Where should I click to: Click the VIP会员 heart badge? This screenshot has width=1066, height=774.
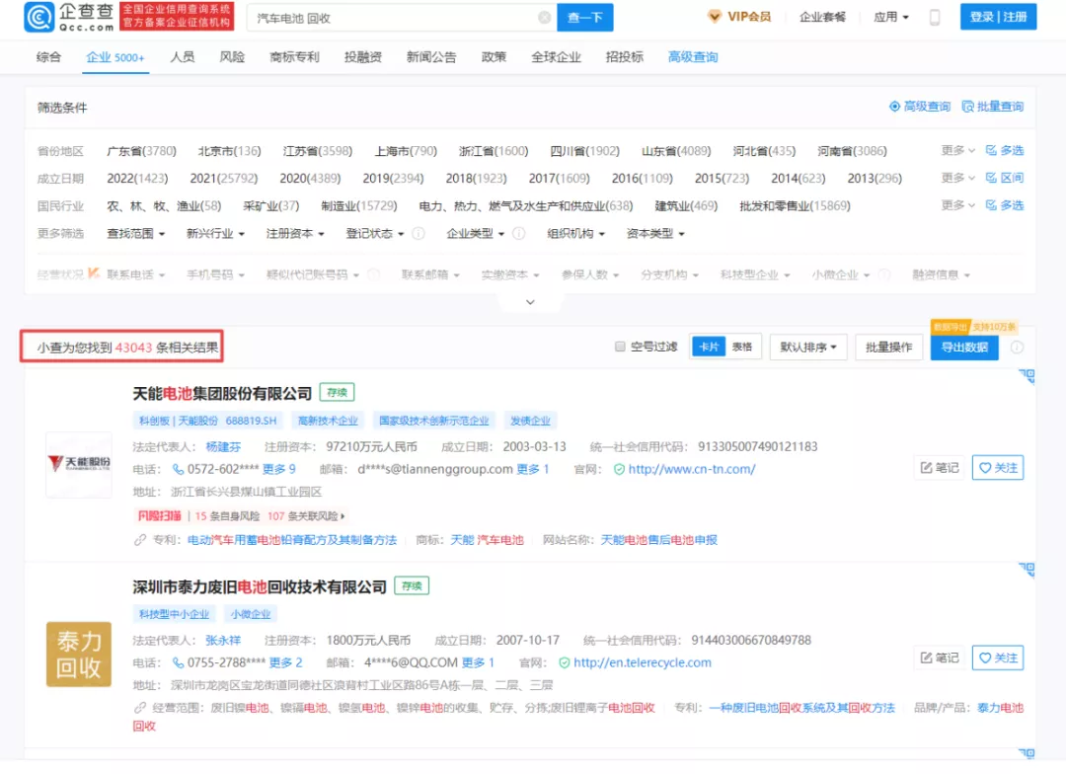point(715,17)
